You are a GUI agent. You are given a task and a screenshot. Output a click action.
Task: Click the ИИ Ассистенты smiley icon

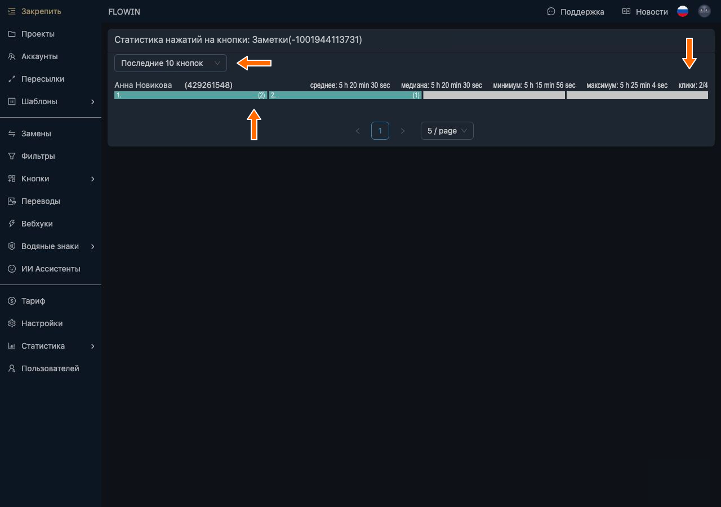coord(12,269)
